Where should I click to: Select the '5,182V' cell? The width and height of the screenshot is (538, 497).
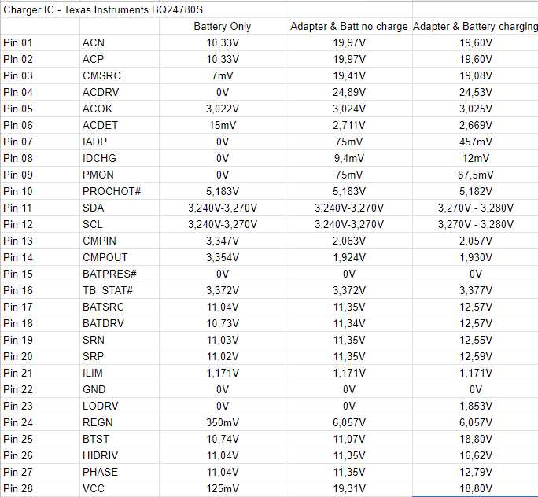pyautogui.click(x=476, y=191)
